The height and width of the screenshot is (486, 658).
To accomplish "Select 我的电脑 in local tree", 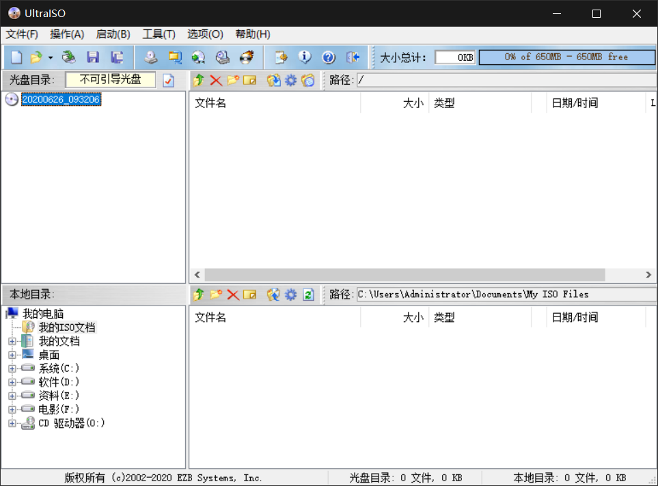I will pos(43,314).
